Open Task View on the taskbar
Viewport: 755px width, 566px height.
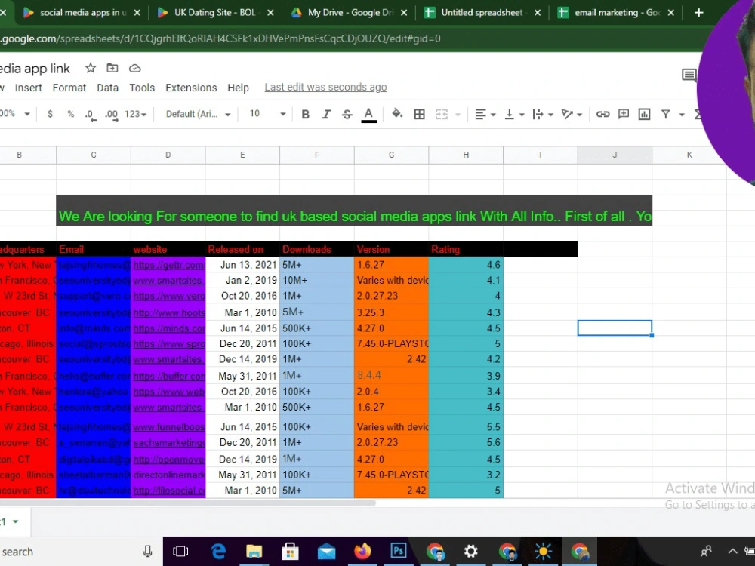tap(180, 551)
